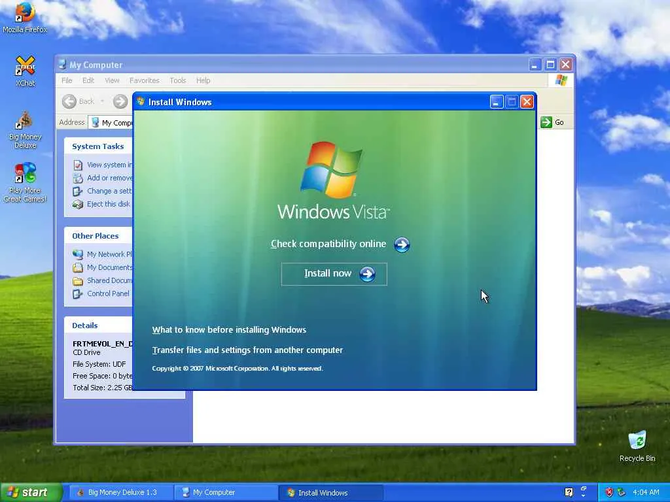Viewport: 670px width, 502px height.
Task: Click the 4:04 AM system clock
Action: (x=646, y=493)
